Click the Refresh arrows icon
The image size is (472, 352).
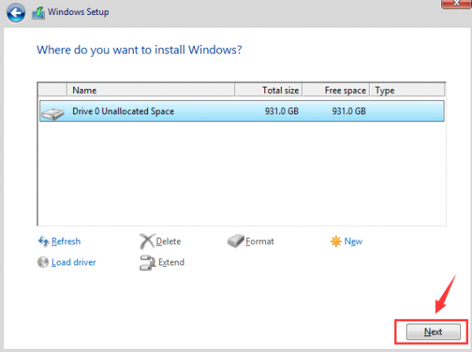(43, 241)
